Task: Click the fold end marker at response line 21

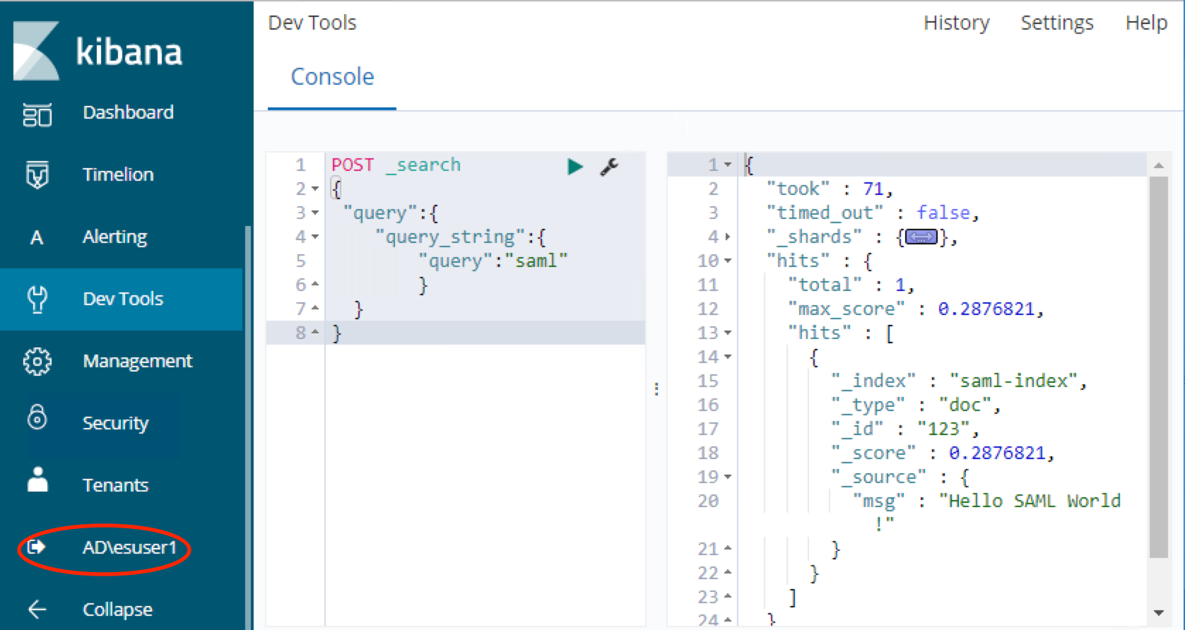Action: [x=728, y=548]
